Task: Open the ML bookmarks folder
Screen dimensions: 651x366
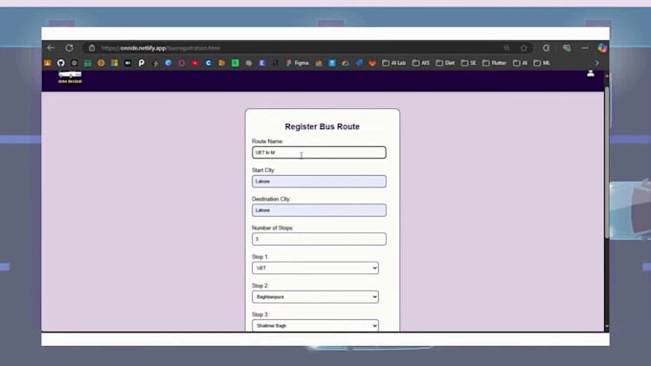Action: click(x=542, y=63)
